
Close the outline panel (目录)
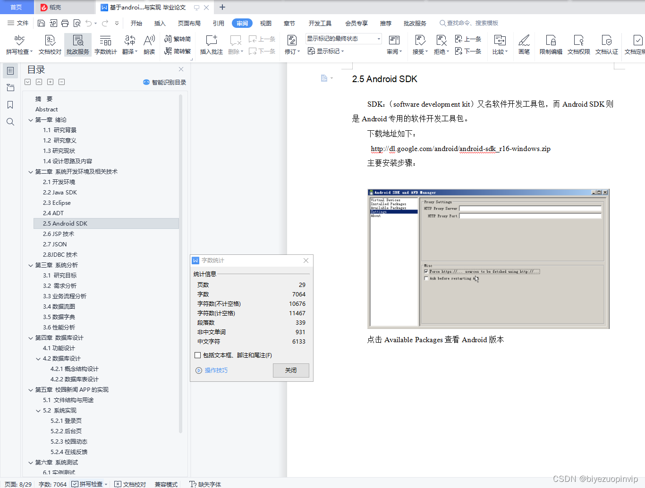[181, 69]
